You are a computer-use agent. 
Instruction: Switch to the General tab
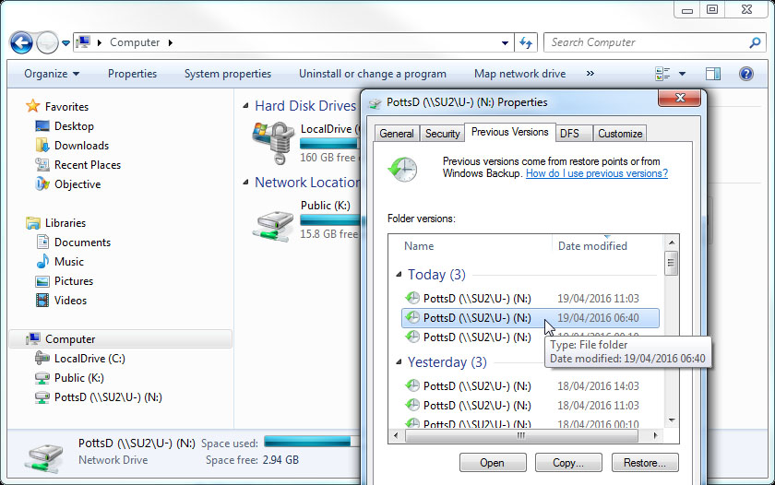coord(397,134)
